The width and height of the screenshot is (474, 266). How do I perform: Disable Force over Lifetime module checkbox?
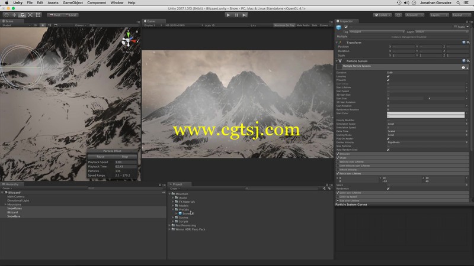coord(338,173)
